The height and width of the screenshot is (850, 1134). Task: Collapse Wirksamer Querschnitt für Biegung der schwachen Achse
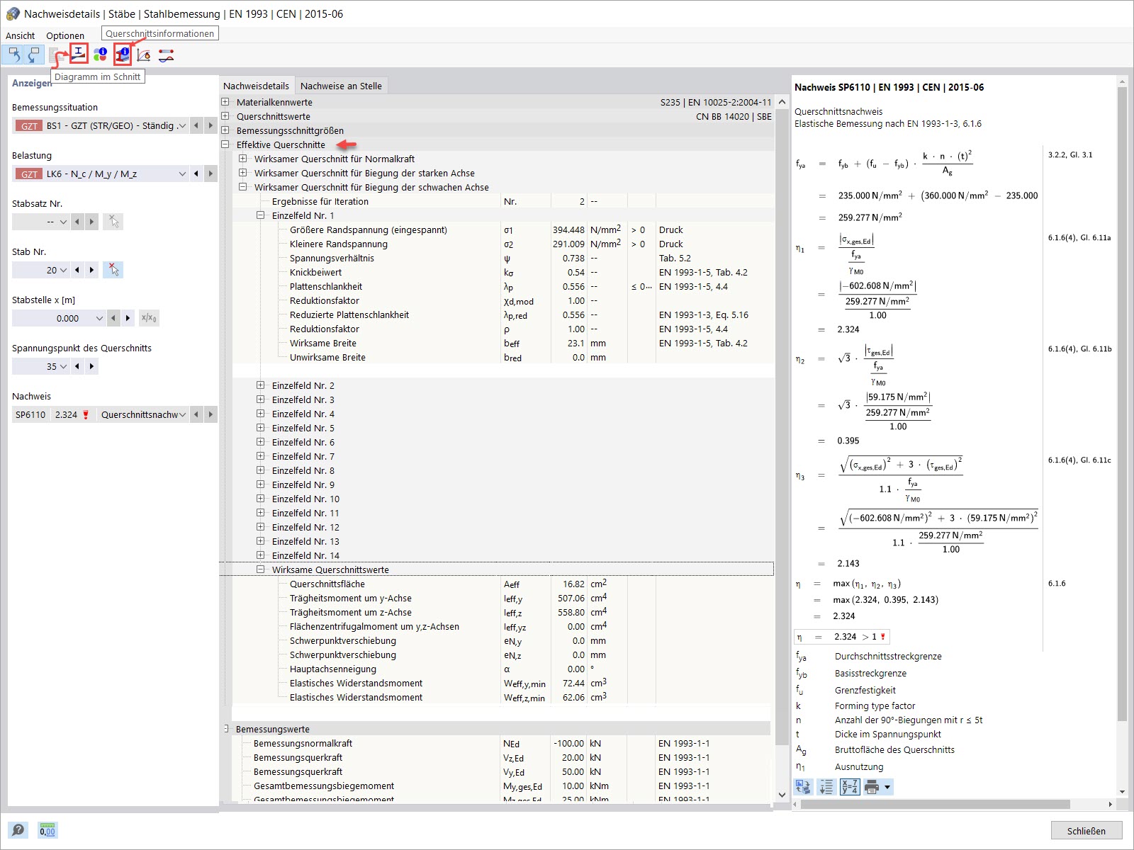[243, 187]
